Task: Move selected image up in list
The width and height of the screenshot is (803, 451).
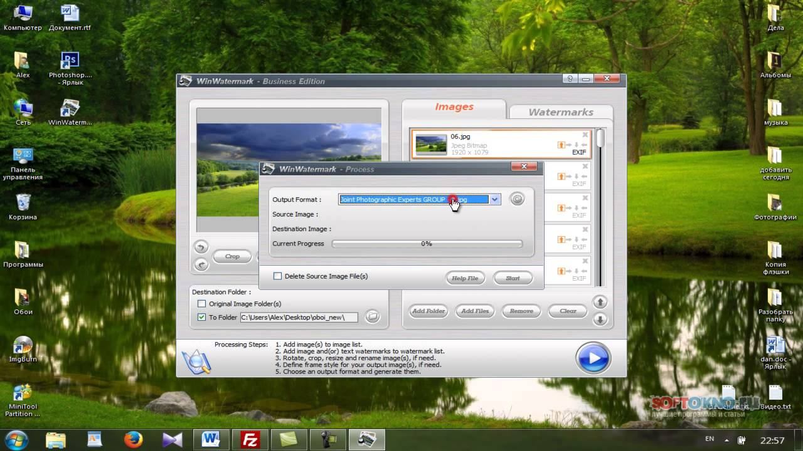Action: tap(600, 302)
